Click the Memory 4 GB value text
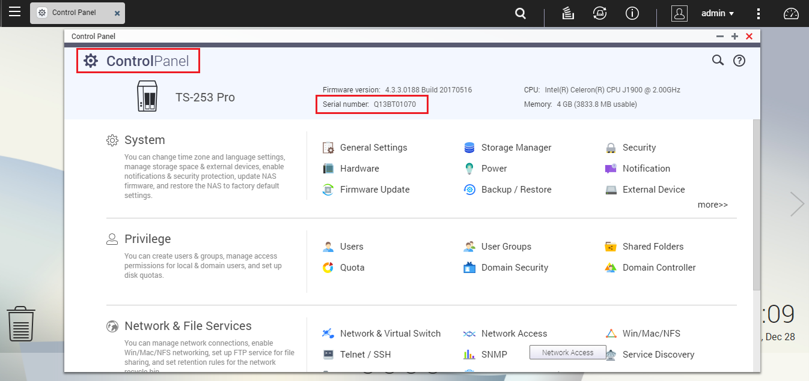 tap(597, 104)
